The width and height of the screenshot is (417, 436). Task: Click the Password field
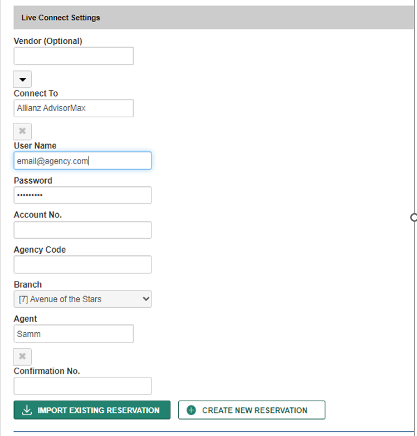[82, 195]
